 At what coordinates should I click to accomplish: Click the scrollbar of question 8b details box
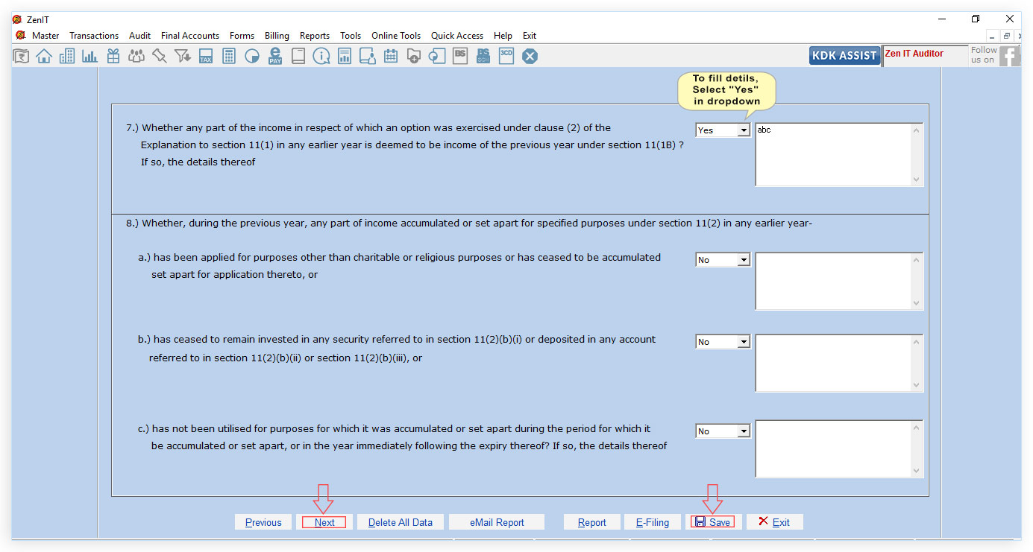[x=917, y=363]
